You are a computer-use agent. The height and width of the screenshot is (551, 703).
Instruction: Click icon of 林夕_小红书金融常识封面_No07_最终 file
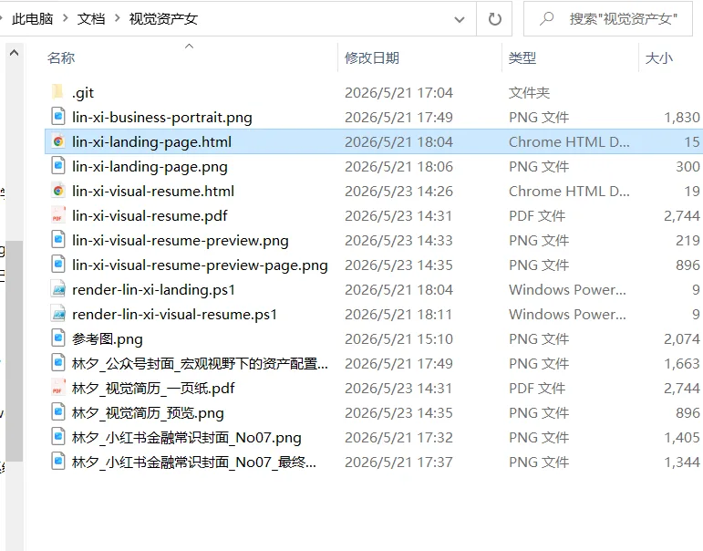tap(57, 463)
